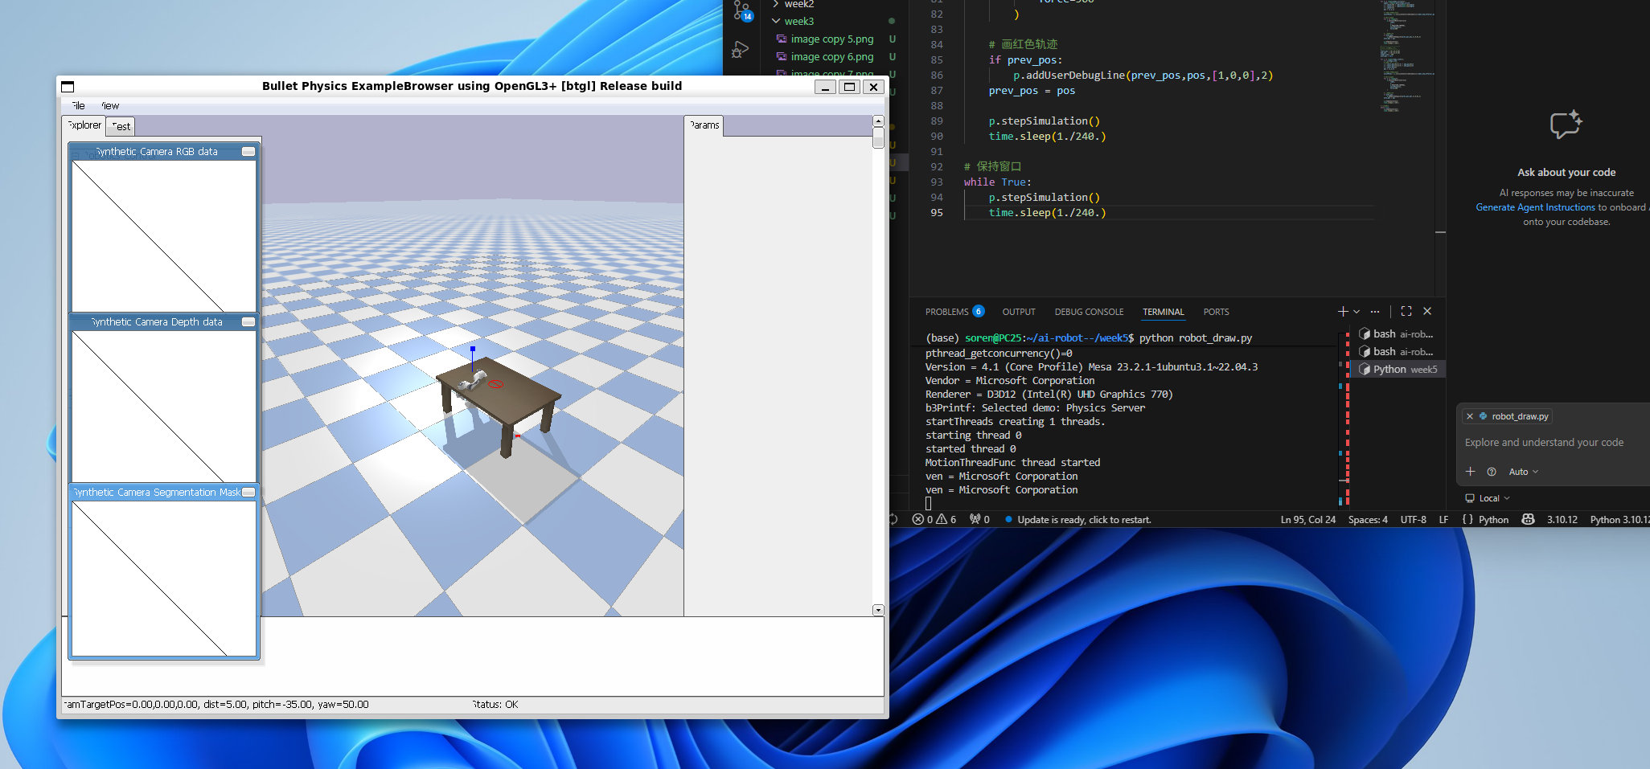This screenshot has height=769, width=1650.
Task: Open the new terminal profile dropdown arrow
Action: [1357, 312]
